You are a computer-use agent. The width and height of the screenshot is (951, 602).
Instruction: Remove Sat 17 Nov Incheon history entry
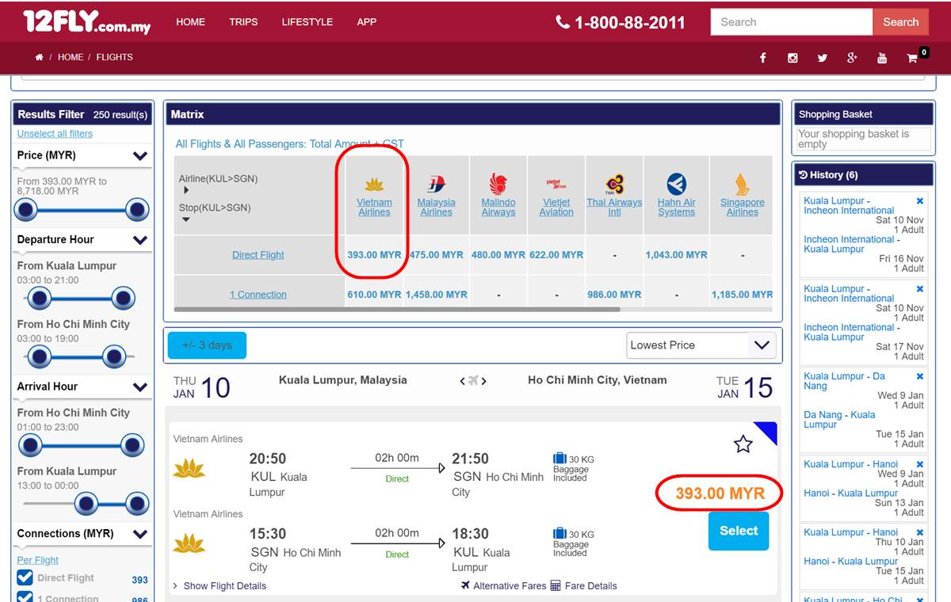pyautogui.click(x=920, y=289)
